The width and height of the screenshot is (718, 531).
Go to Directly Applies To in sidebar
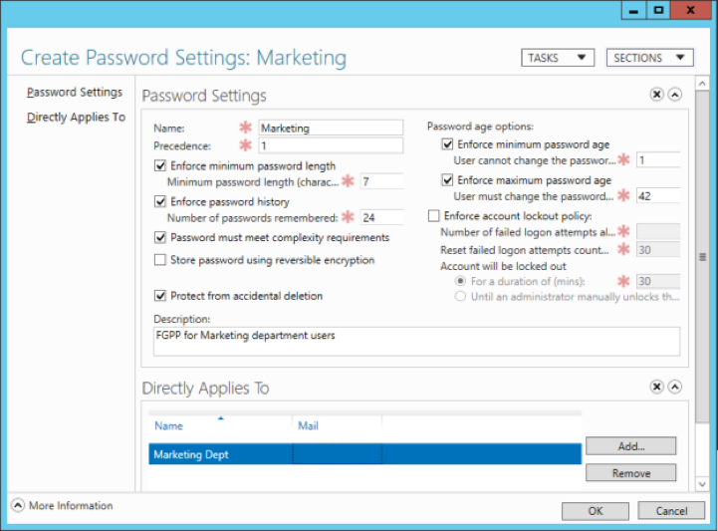(76, 118)
